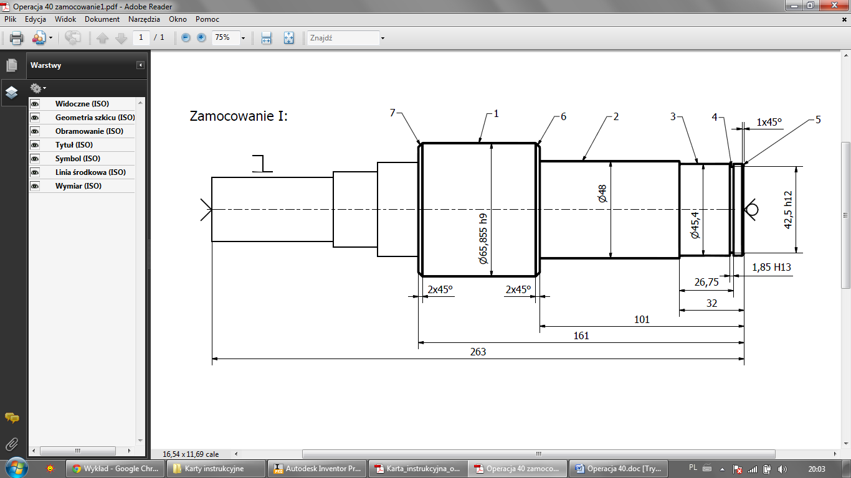Image resolution: width=851 pixels, height=478 pixels.
Task: Hide the Widoczne (ISO) layer
Action: (35, 104)
